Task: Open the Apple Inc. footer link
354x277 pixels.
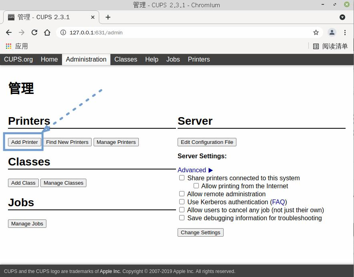Action: coord(110,271)
